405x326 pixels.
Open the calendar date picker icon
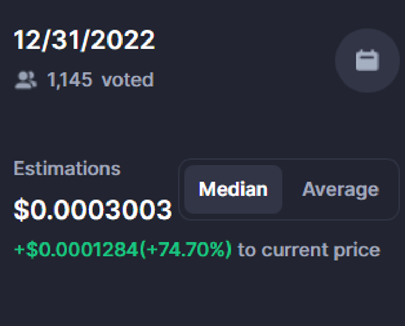367,61
